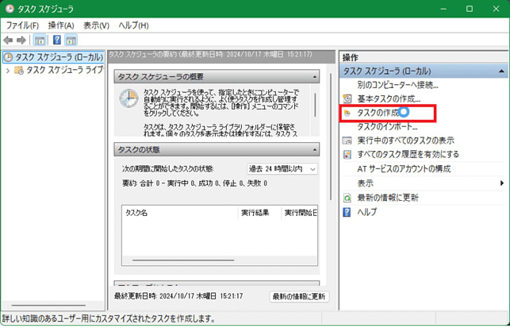
Task: Click the 最新の情報に更新 refresh icon
Action: click(347, 198)
